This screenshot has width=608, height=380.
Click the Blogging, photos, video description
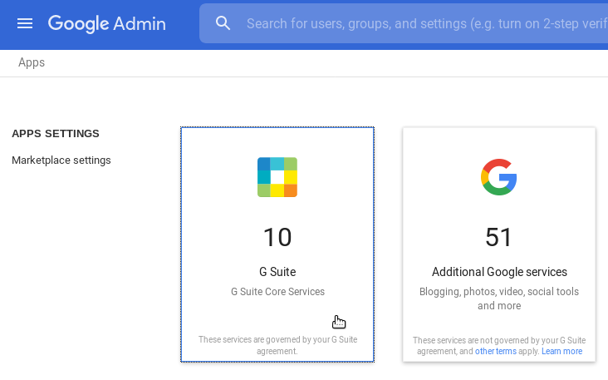[x=499, y=299]
